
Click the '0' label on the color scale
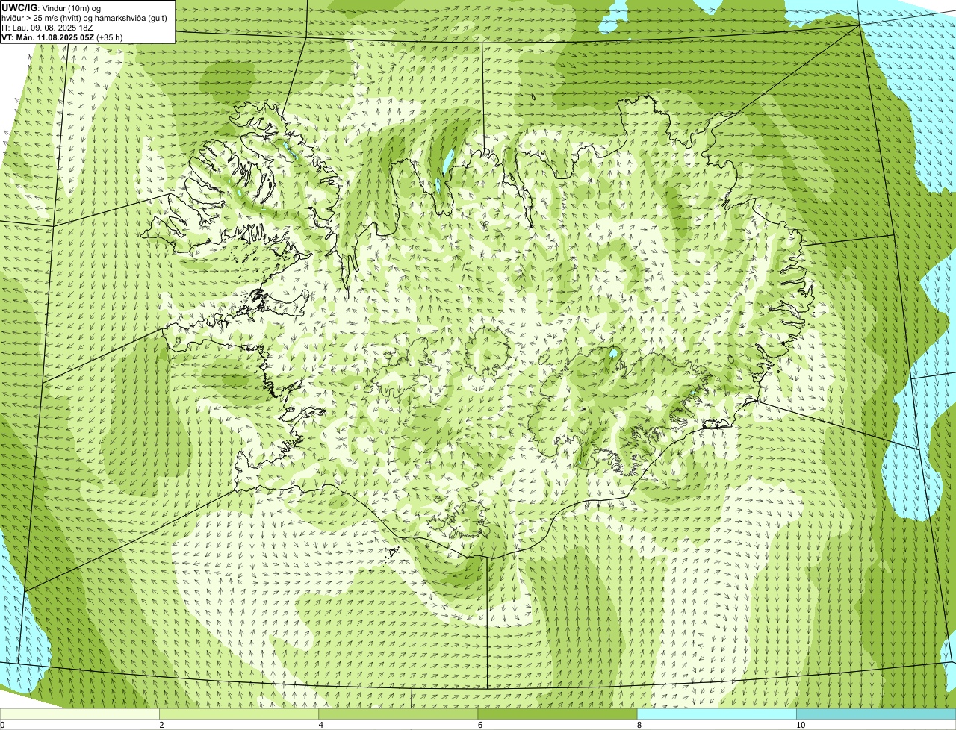[x=2, y=725]
